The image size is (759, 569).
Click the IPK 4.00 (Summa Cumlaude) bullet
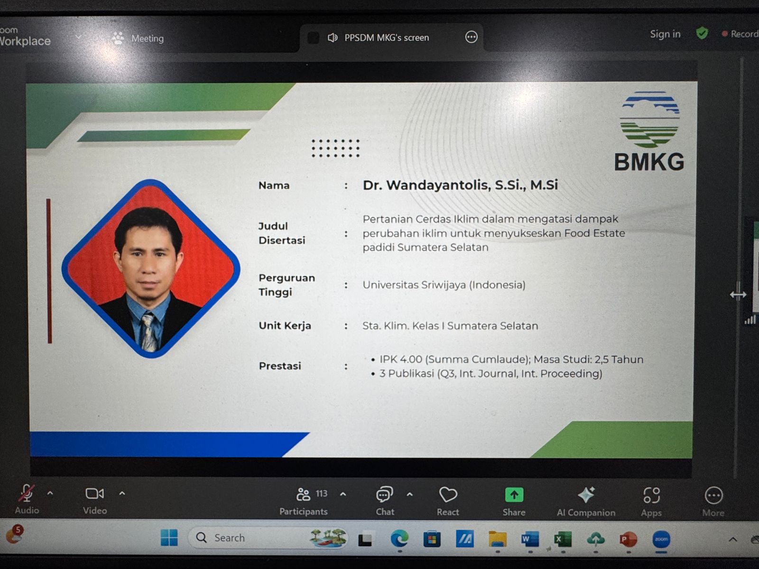508,359
